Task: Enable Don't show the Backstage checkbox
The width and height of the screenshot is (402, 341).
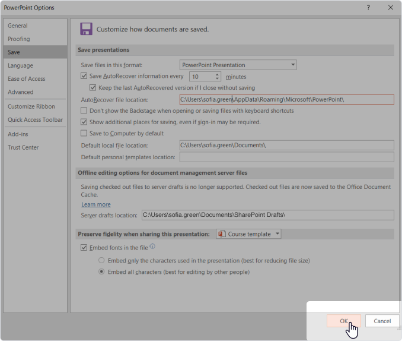Action: point(84,110)
